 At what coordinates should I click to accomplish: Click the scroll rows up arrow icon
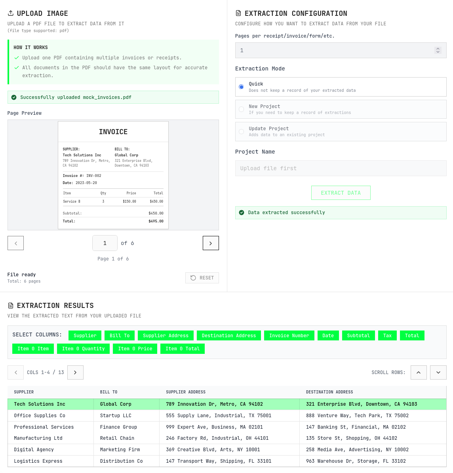pos(419,372)
